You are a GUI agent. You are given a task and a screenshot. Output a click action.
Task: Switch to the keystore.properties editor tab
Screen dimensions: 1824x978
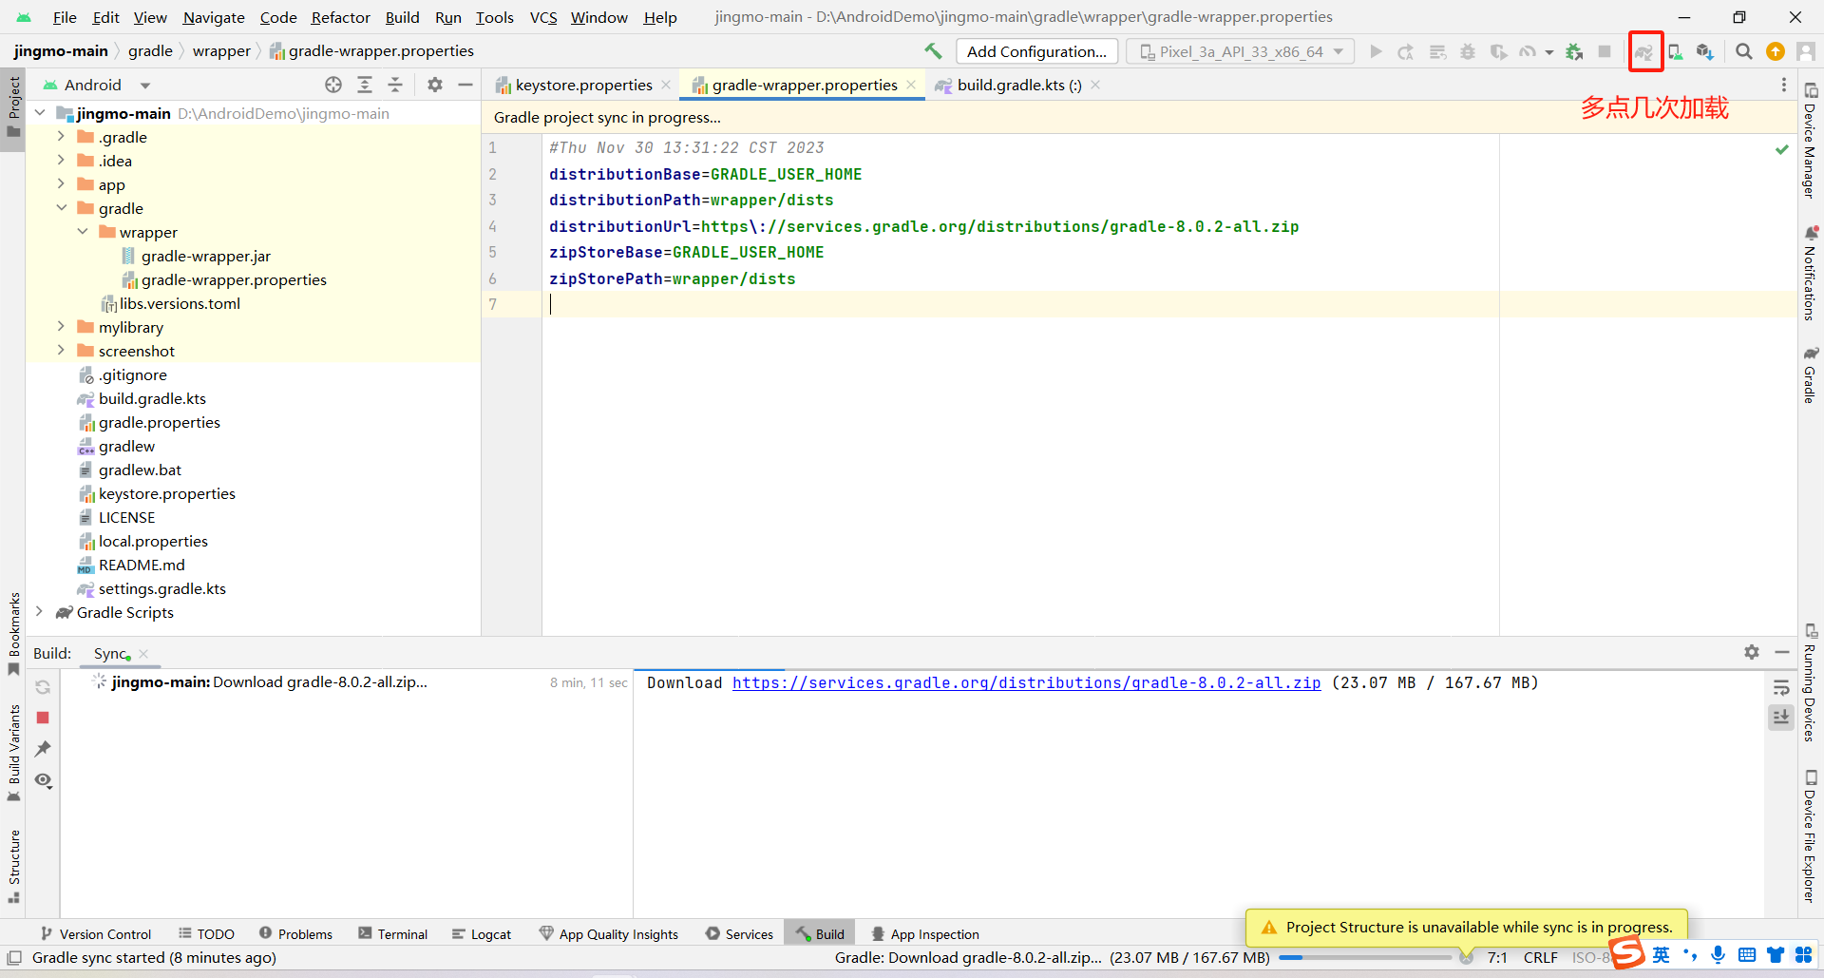coord(583,85)
